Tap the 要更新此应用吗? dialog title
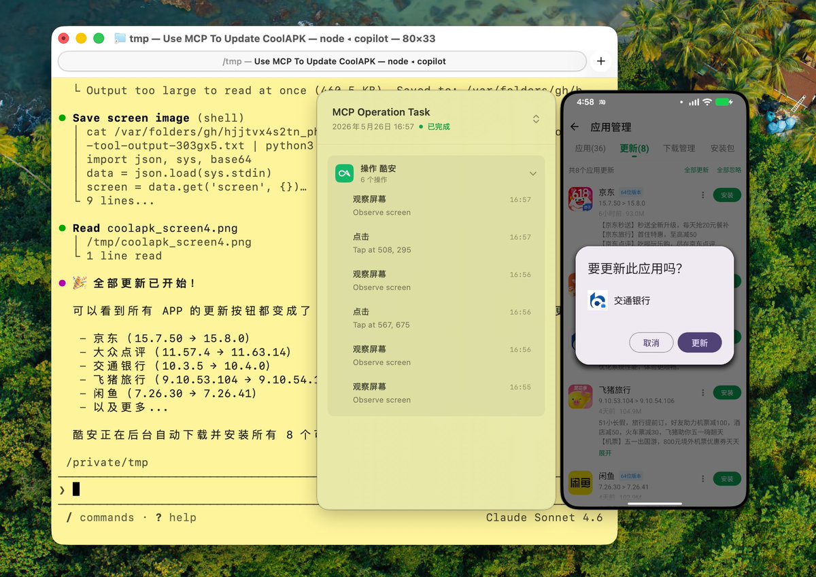The width and height of the screenshot is (816, 577). (x=634, y=268)
